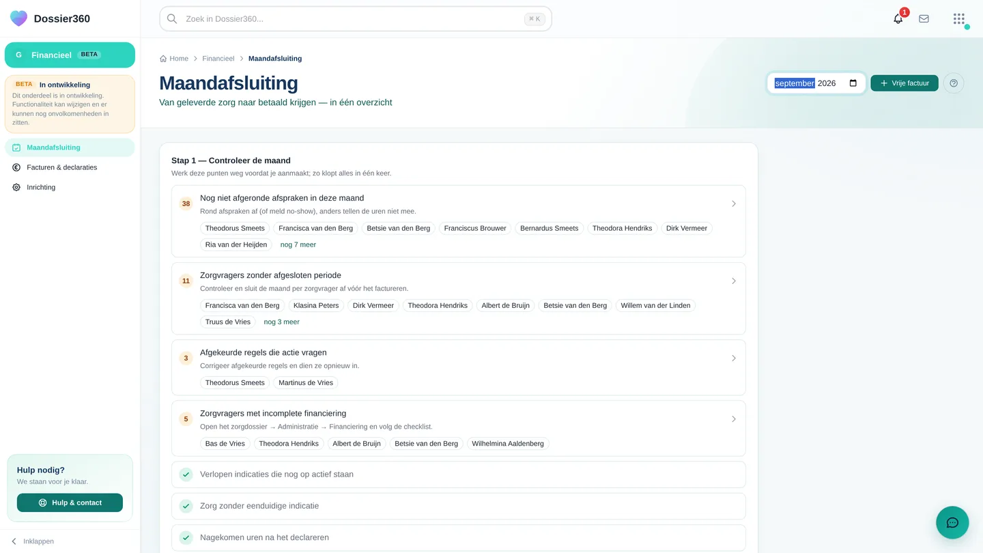Open the month calendar picker icon
Viewport: 983px width, 553px height.
pos(853,83)
